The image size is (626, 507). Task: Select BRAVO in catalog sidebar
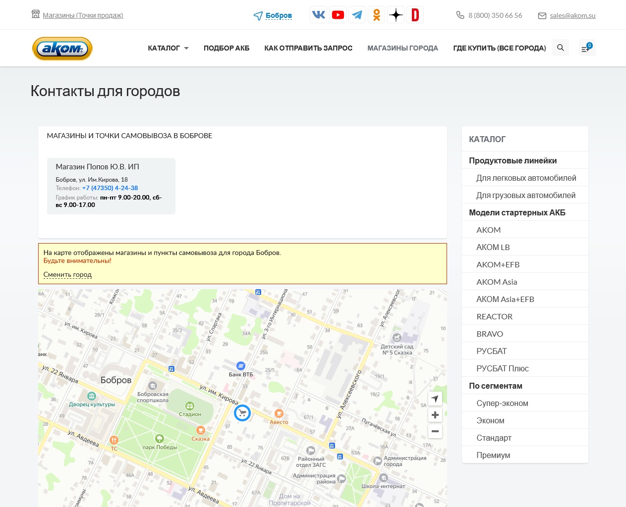pyautogui.click(x=490, y=334)
